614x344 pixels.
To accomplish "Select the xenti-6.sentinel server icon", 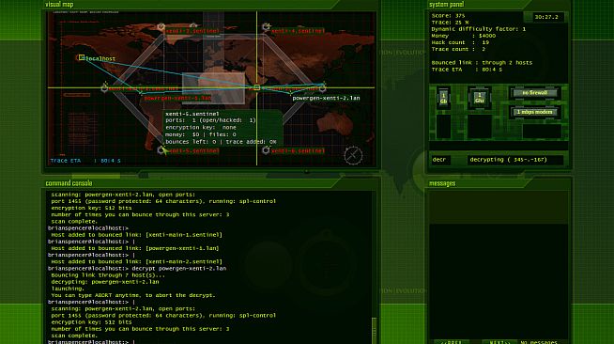I will point(266,150).
